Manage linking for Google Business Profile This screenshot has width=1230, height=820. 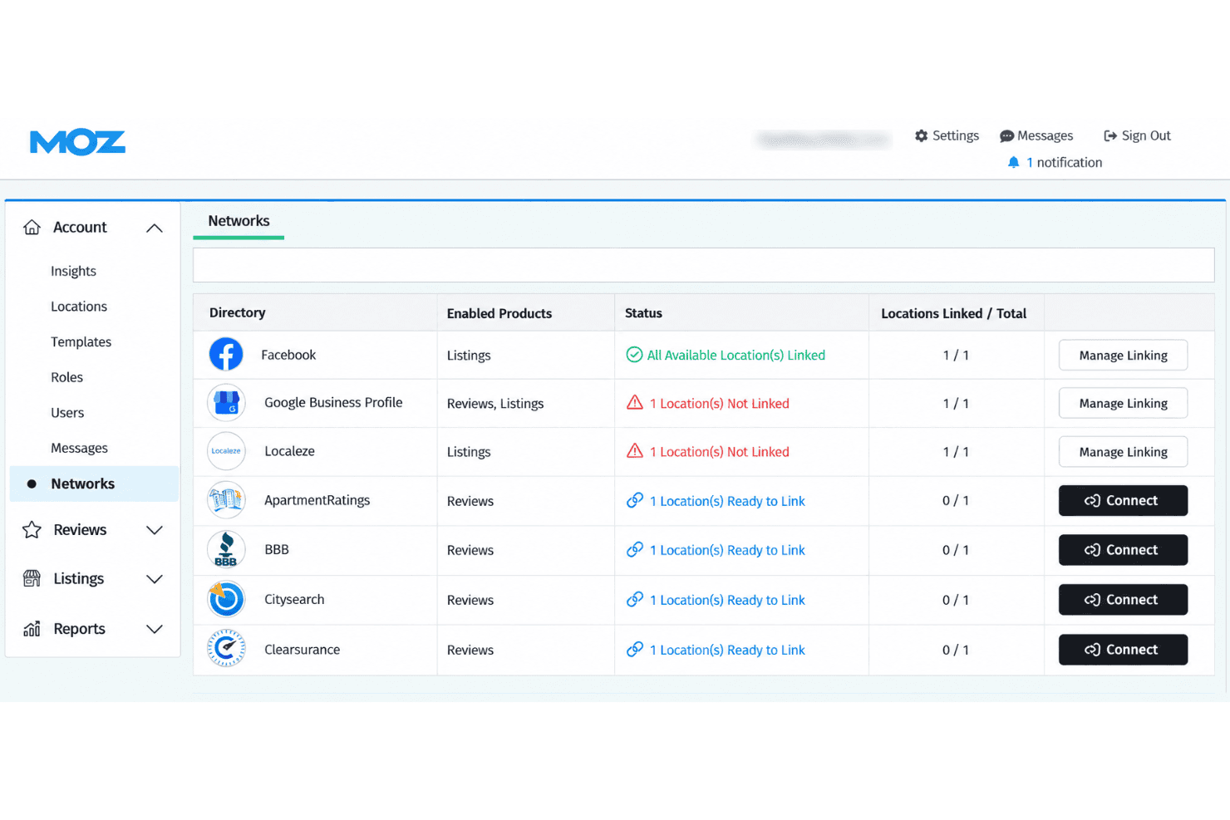(x=1123, y=403)
